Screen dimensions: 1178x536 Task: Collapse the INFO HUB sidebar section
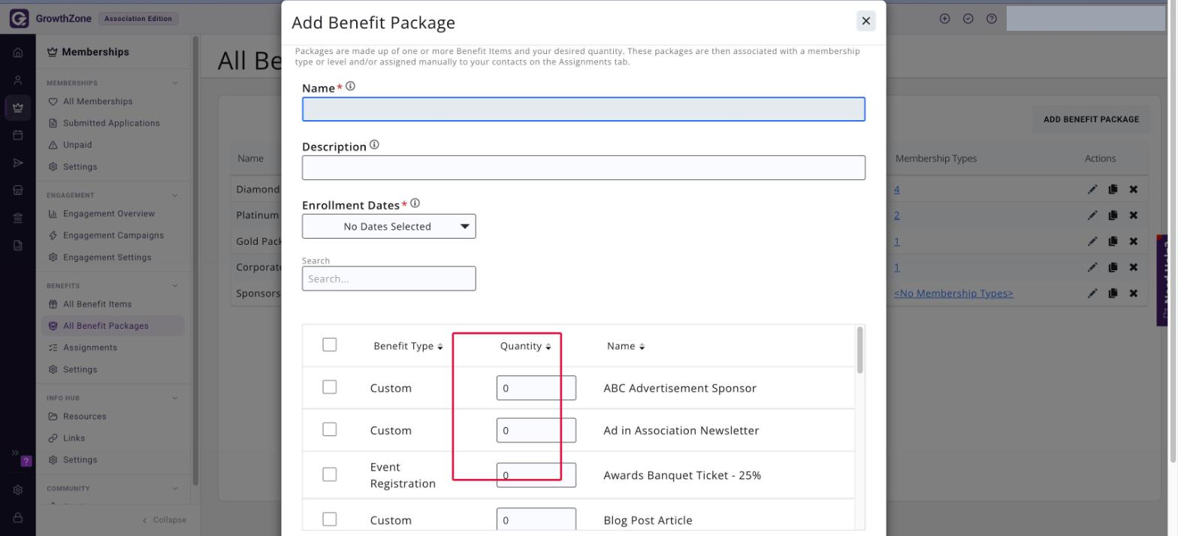point(175,398)
